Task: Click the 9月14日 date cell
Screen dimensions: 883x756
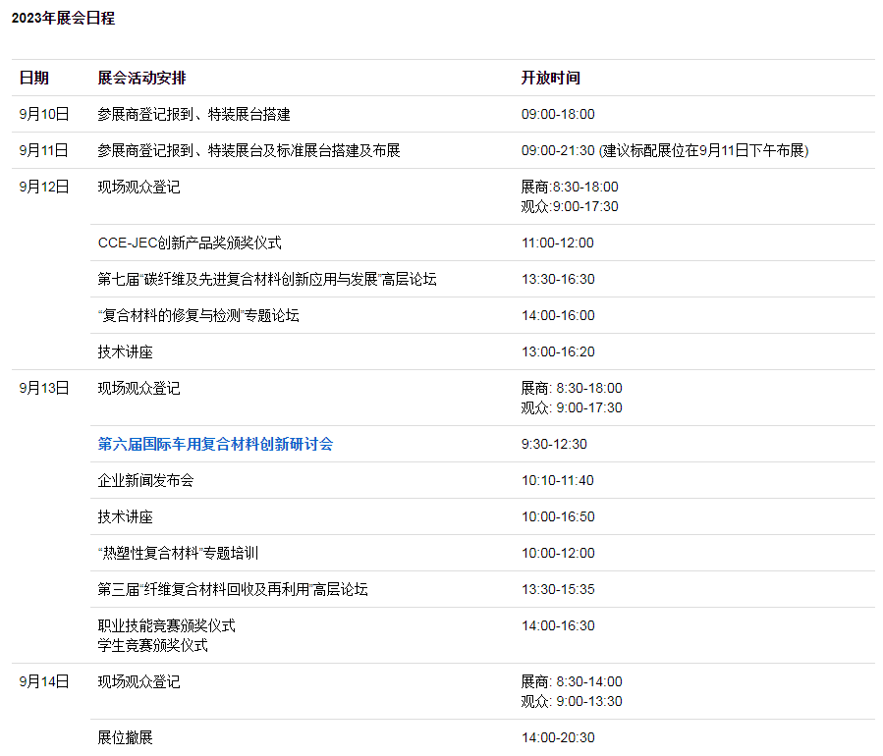Action: pyautogui.click(x=44, y=681)
